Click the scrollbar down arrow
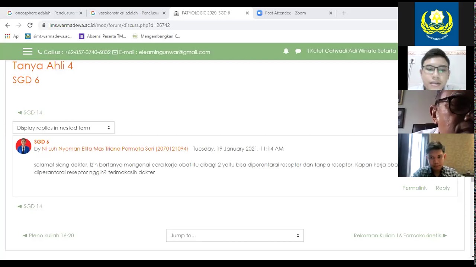 pyautogui.click(x=473, y=256)
